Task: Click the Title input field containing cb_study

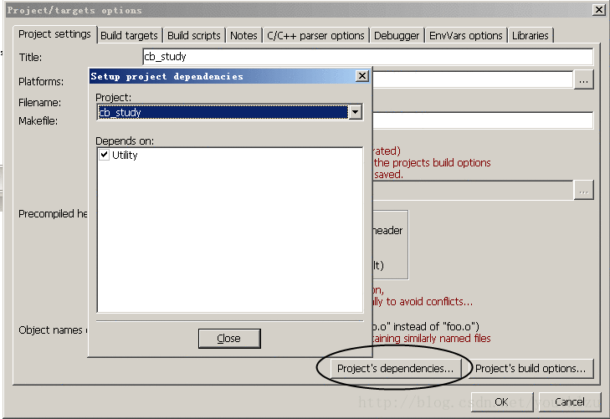Action: [x=367, y=57]
